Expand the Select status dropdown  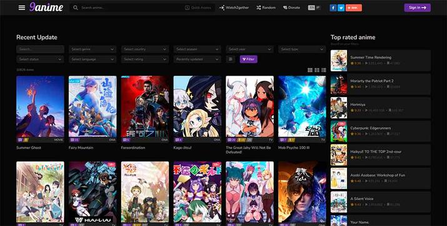[x=40, y=59]
